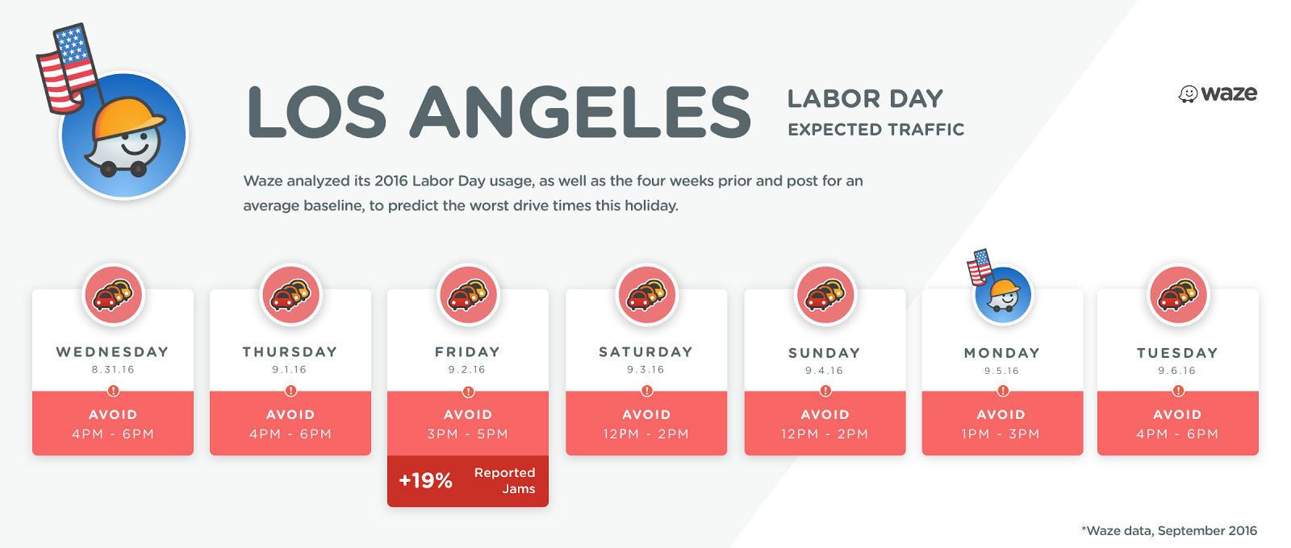Click the warning exclamation icon under Saturday
The height and width of the screenshot is (548, 1291).
point(647,391)
